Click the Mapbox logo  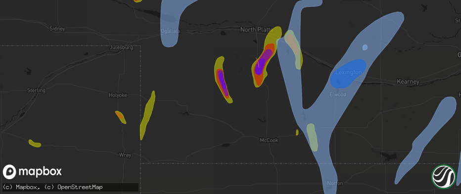tap(32, 172)
